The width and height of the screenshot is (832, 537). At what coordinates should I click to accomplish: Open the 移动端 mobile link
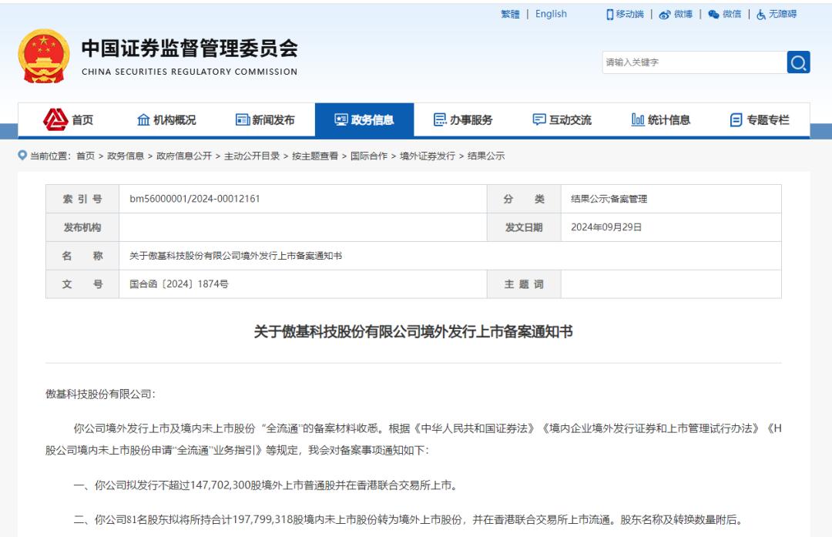point(630,15)
